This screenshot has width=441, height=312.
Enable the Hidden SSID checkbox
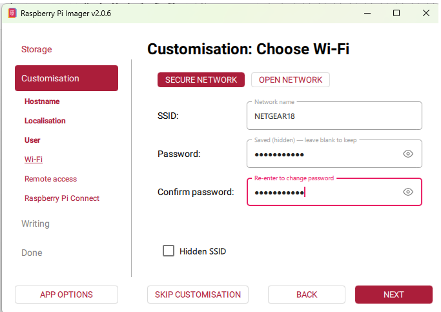tap(169, 251)
